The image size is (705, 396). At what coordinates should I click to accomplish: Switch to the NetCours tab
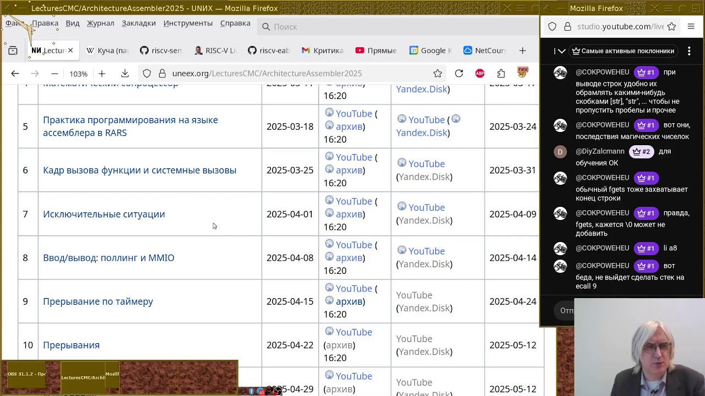[485, 51]
